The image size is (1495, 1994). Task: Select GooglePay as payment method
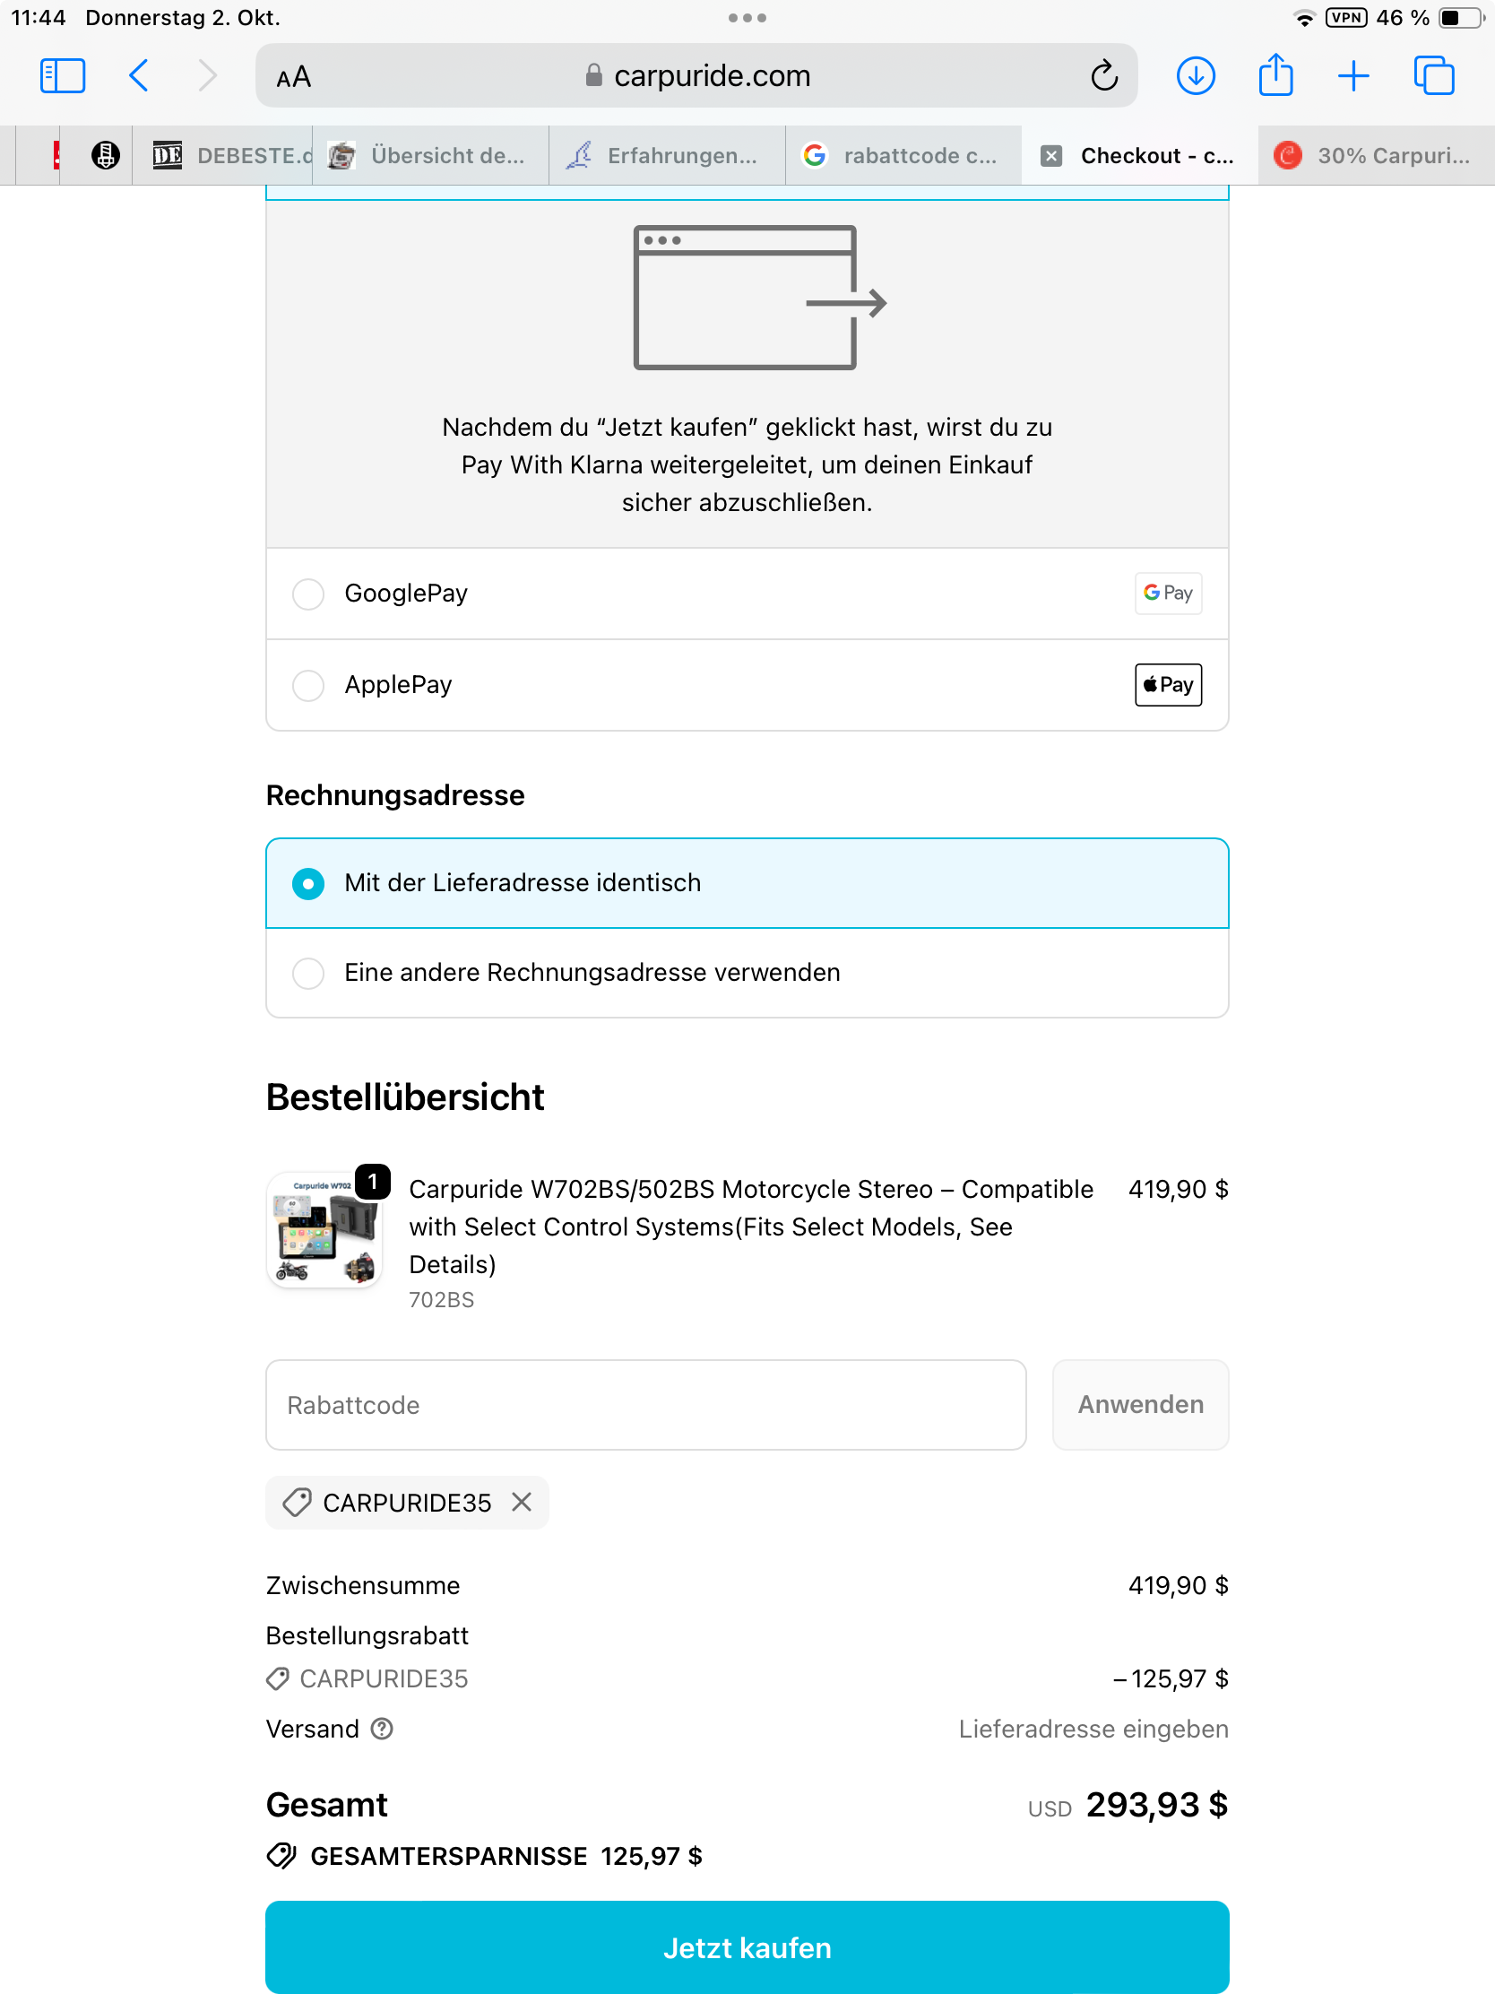pyautogui.click(x=308, y=594)
